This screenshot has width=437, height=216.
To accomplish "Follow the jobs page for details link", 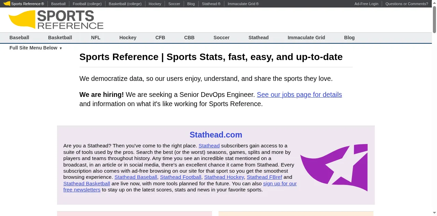I will [299, 95].
